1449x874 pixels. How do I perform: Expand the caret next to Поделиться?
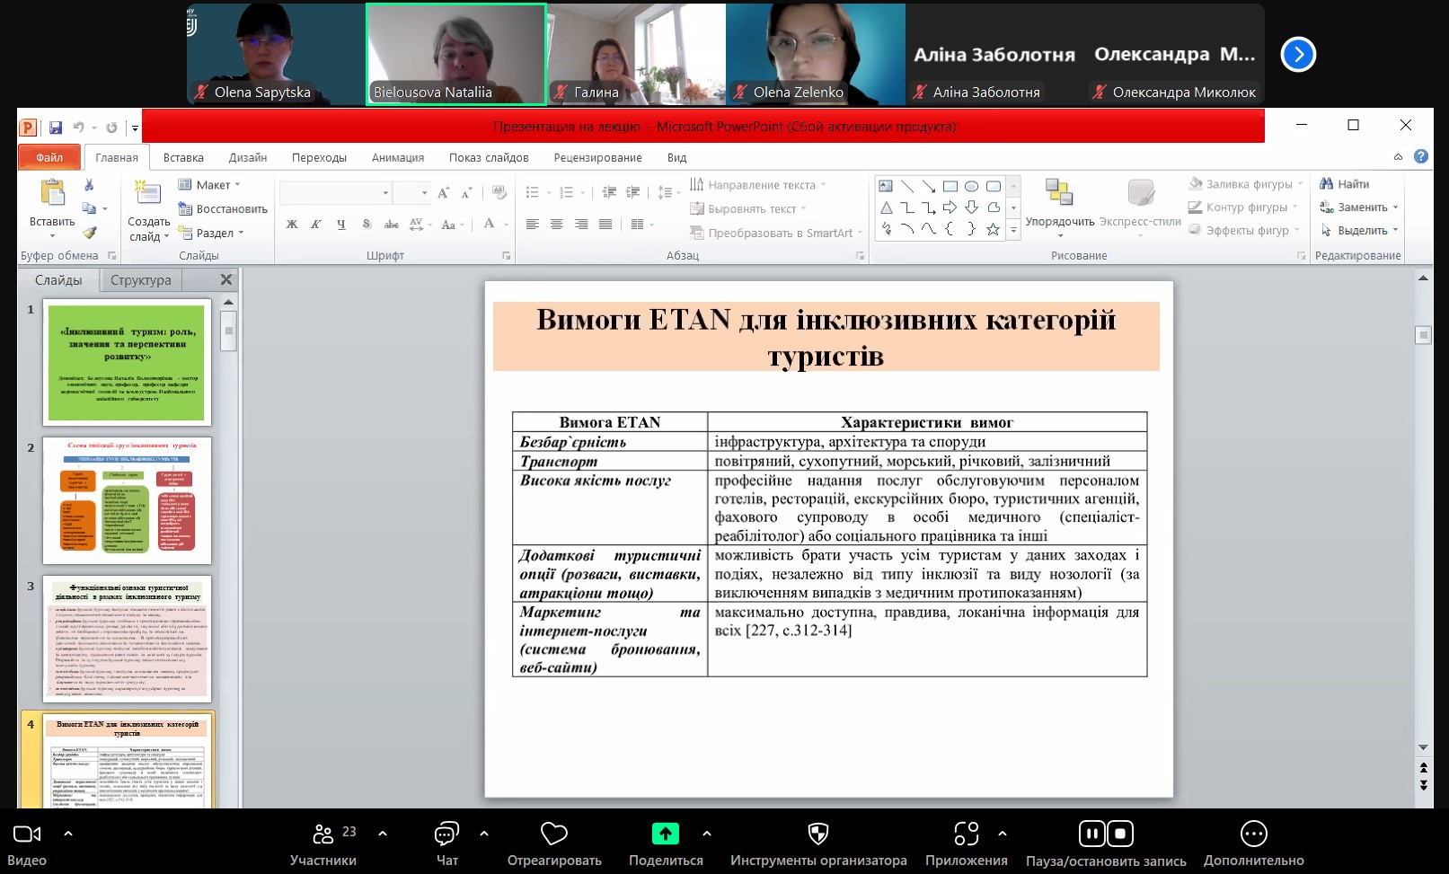point(707,834)
